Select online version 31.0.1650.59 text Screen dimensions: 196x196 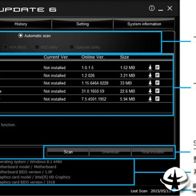(93, 91)
